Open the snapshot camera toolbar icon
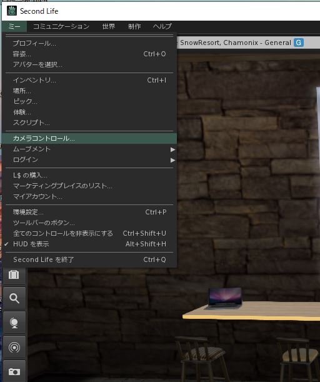This screenshot has width=320, height=382. [x=14, y=371]
